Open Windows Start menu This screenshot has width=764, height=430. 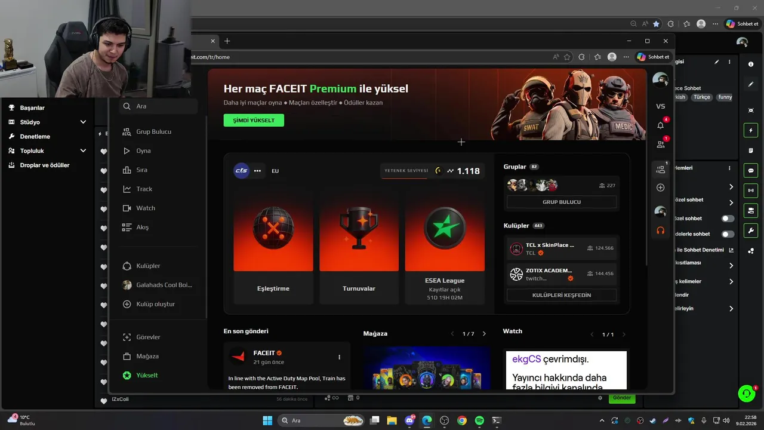(267, 420)
